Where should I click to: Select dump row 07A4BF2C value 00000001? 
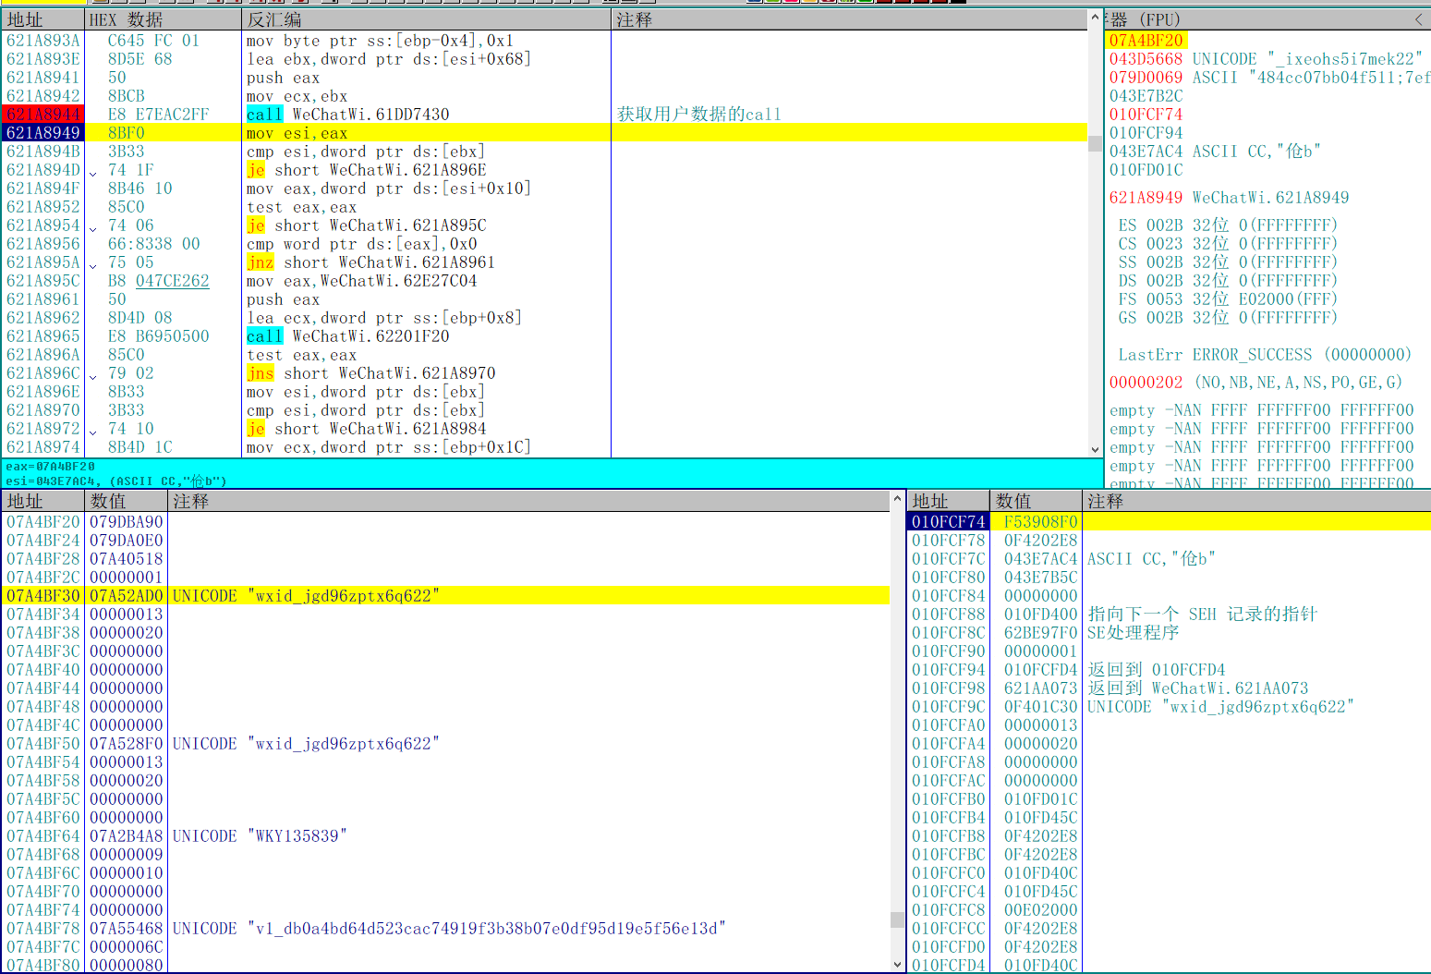click(x=127, y=578)
